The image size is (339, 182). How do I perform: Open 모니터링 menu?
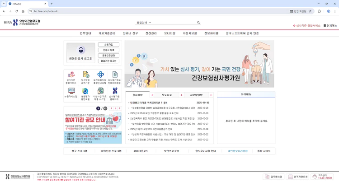pos(169,33)
